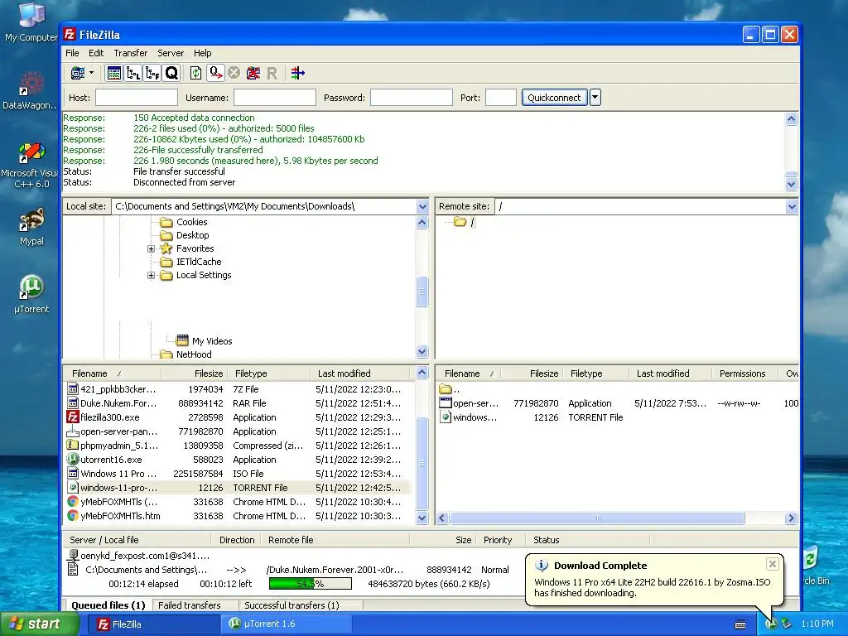
Task: Sort remote files by Filename column
Action: click(469, 373)
